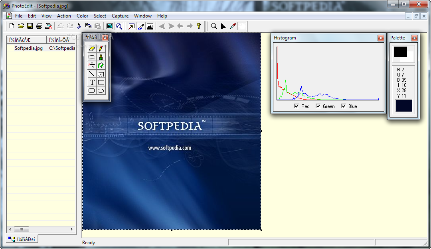Click the horizontal scrollbar thumb in file list
This screenshot has width=431, height=249.
[22, 229]
